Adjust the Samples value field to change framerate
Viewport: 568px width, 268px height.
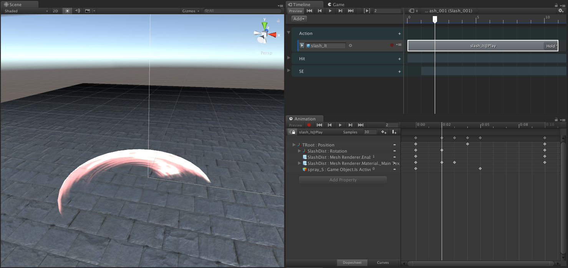point(368,132)
